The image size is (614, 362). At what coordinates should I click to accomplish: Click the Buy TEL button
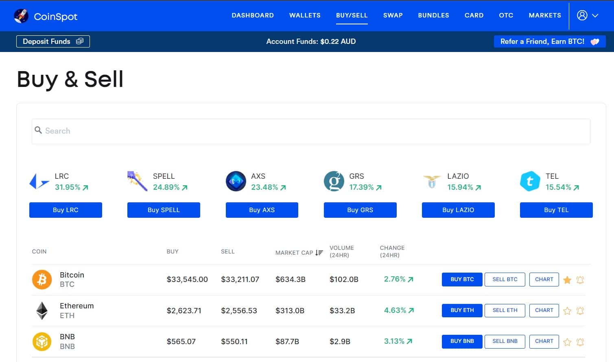click(x=556, y=210)
